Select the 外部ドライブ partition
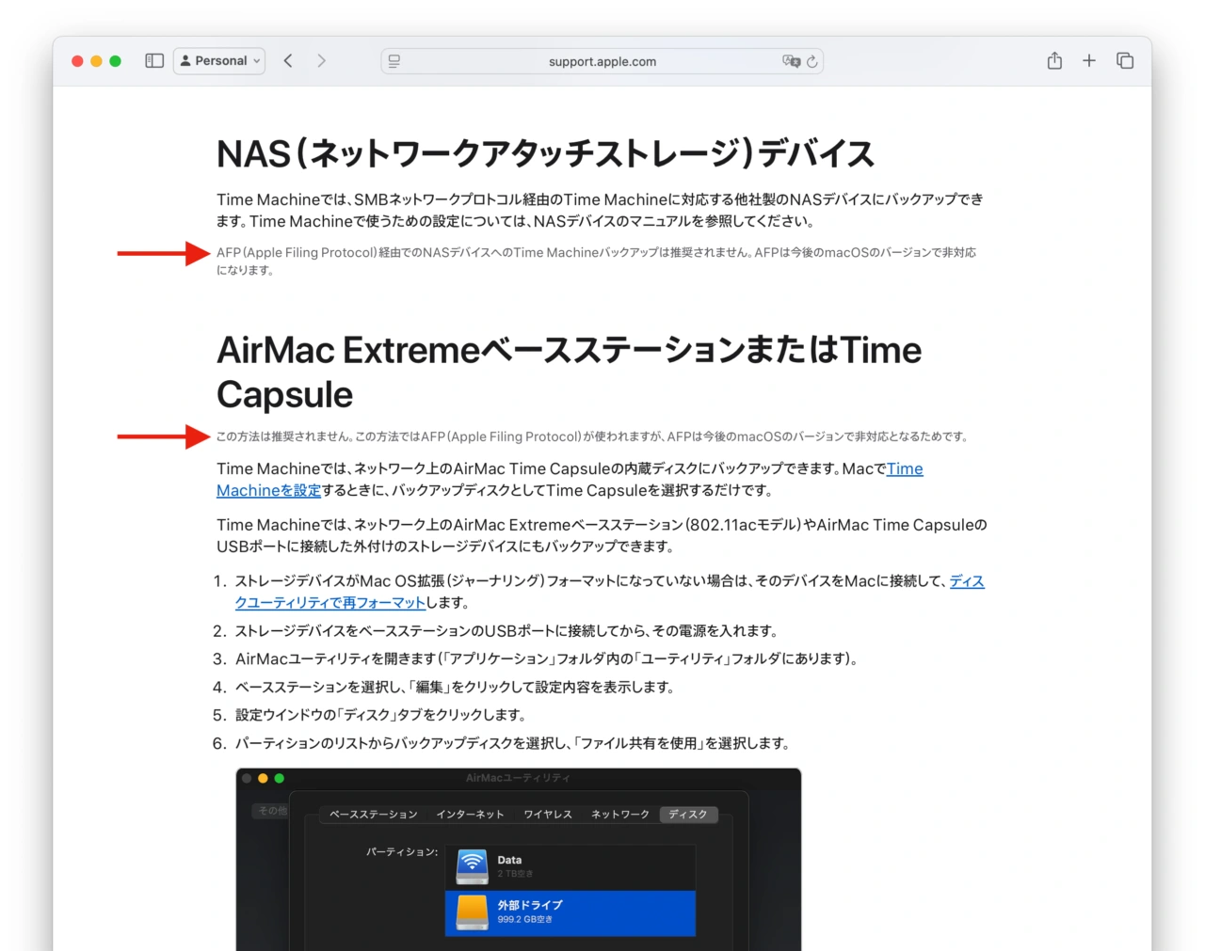 click(570, 911)
